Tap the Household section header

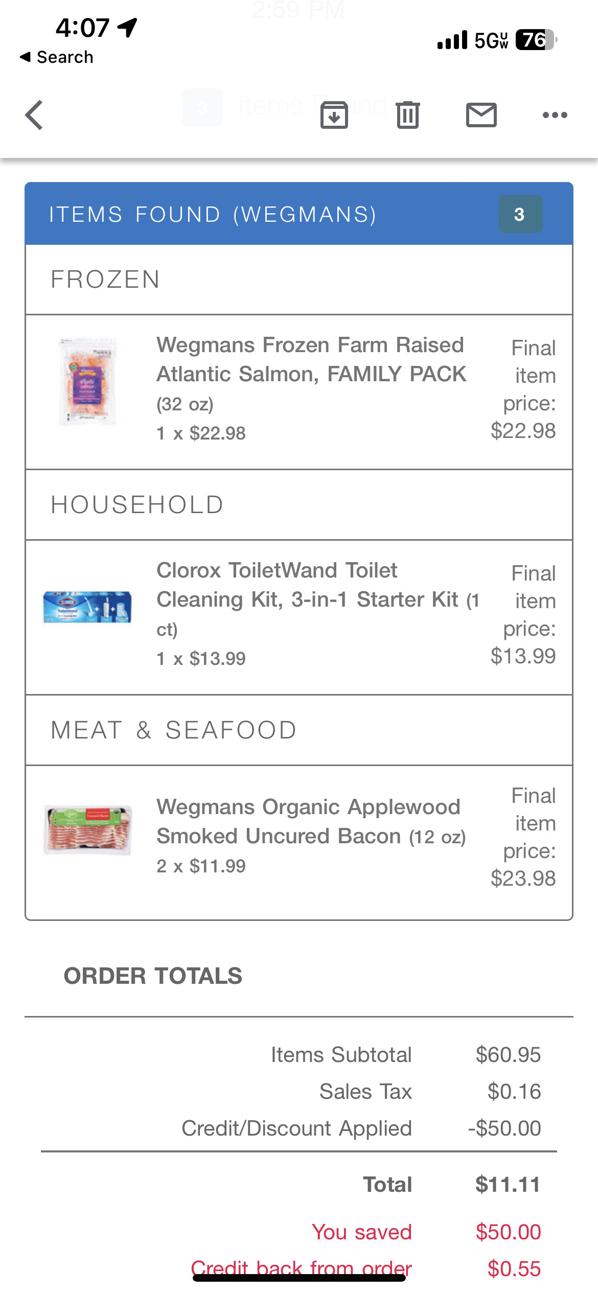pos(137,505)
